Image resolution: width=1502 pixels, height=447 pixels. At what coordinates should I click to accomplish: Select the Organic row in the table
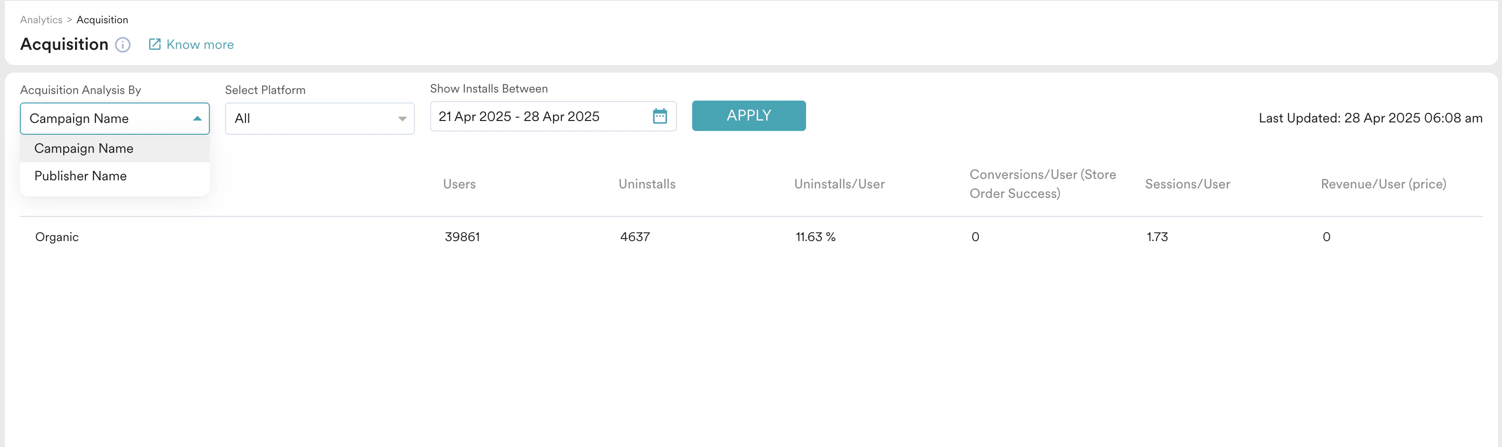(x=56, y=237)
